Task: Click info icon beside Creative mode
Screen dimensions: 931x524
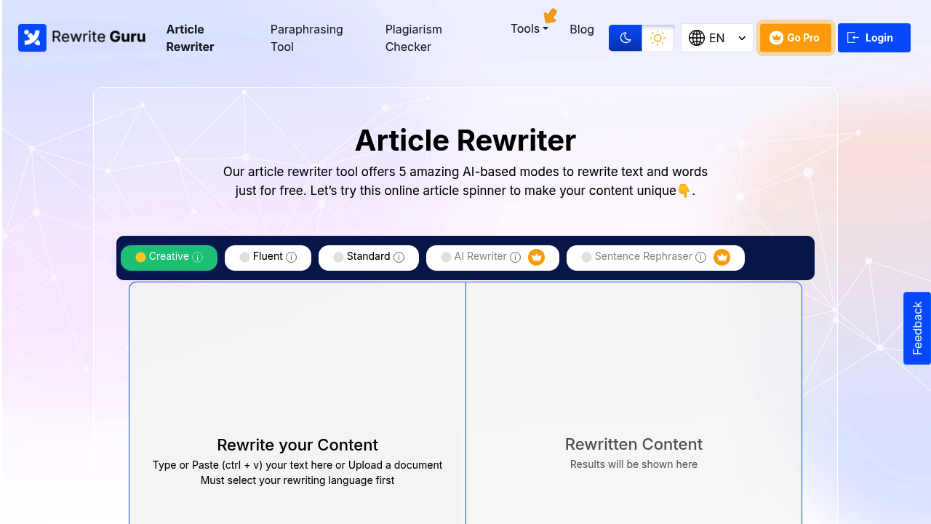Action: coord(198,258)
